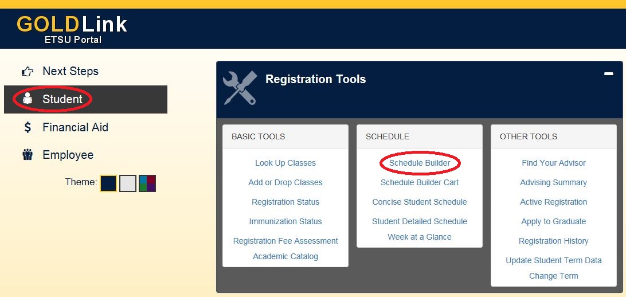Open the Financial Aid menu item
Screen dimensions: 626x297
tap(75, 127)
